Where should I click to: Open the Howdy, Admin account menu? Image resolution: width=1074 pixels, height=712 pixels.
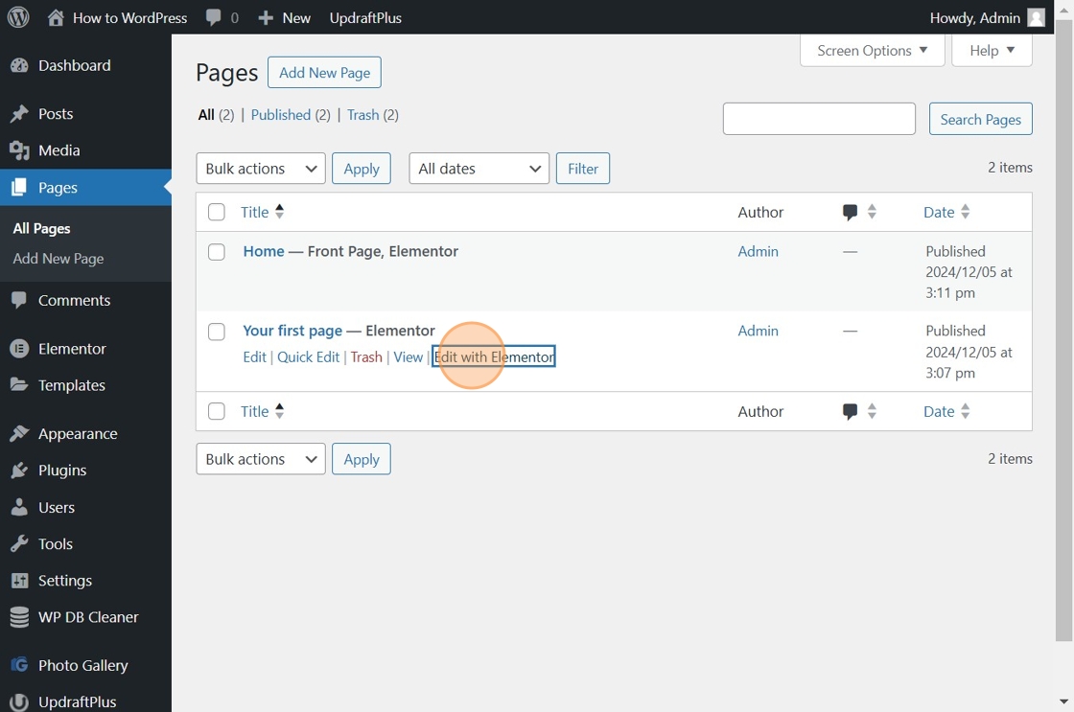[987, 18]
